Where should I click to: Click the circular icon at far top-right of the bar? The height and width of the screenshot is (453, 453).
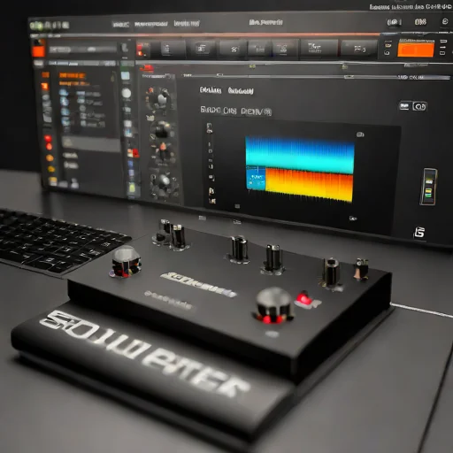tap(445, 21)
